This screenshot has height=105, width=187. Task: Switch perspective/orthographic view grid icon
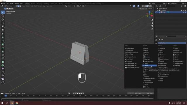(x=152, y=29)
